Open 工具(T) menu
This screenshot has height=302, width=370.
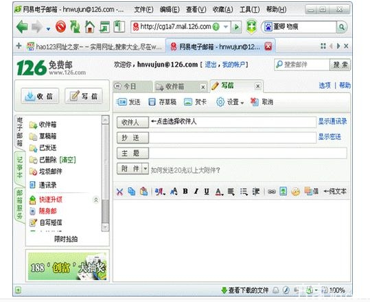250,10
